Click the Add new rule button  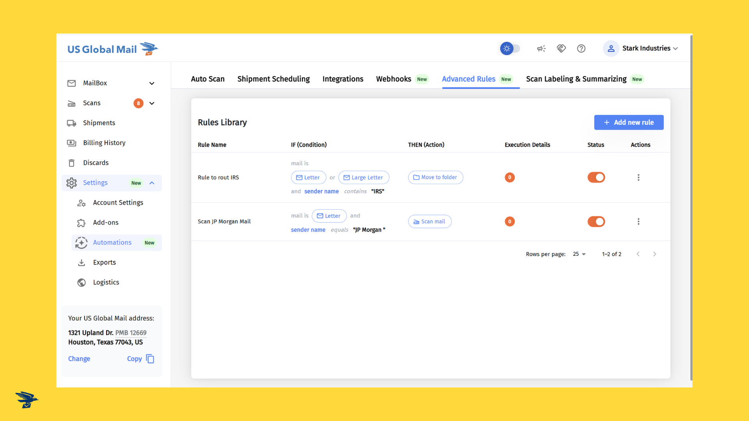click(628, 122)
